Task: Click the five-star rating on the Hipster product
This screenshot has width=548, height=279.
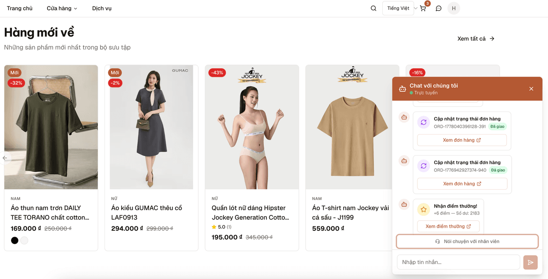Action: (222, 227)
